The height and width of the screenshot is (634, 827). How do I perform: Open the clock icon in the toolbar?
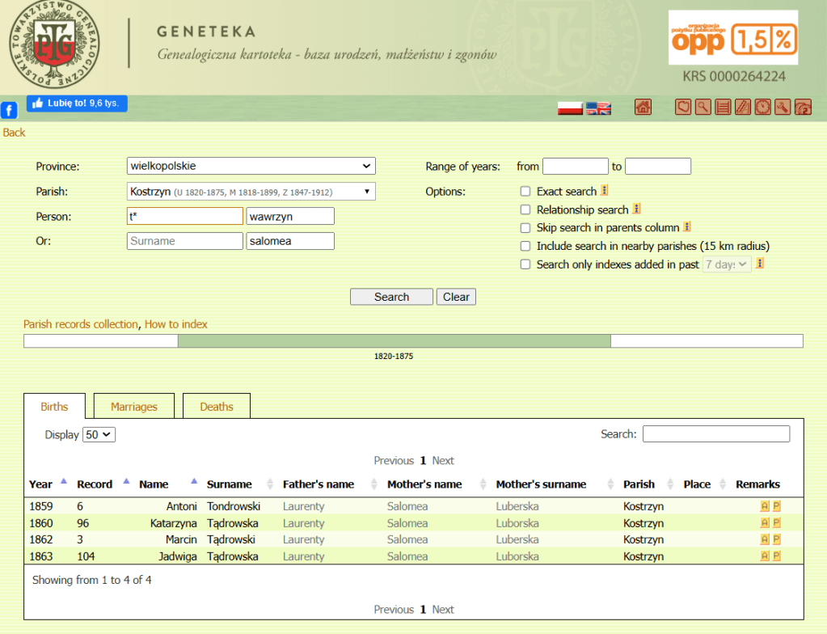762,108
